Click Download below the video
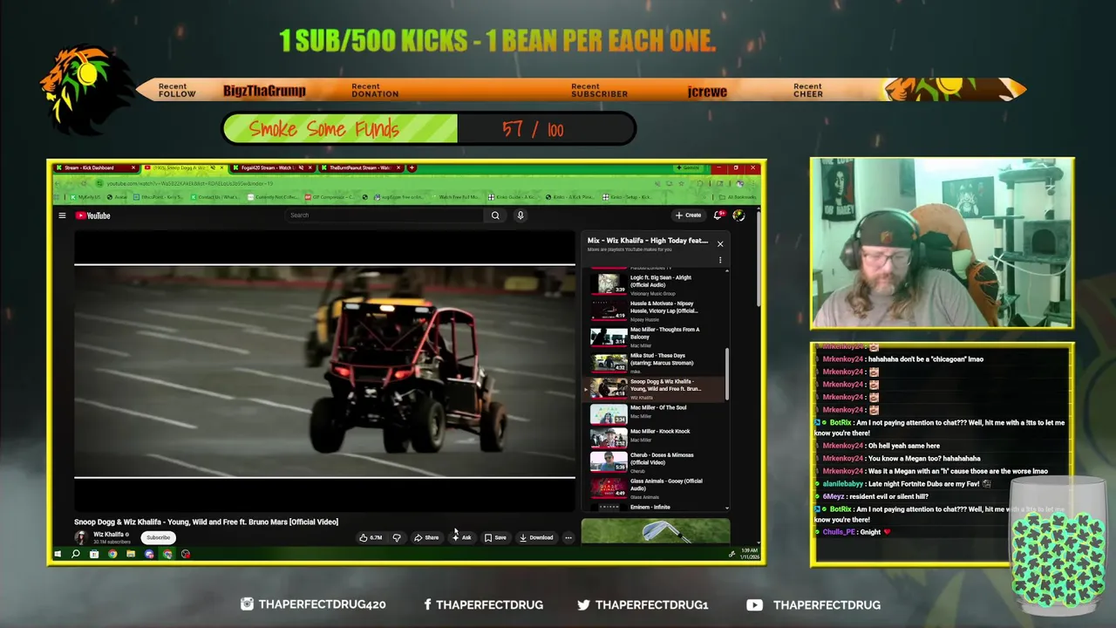The width and height of the screenshot is (1116, 628). 536,537
